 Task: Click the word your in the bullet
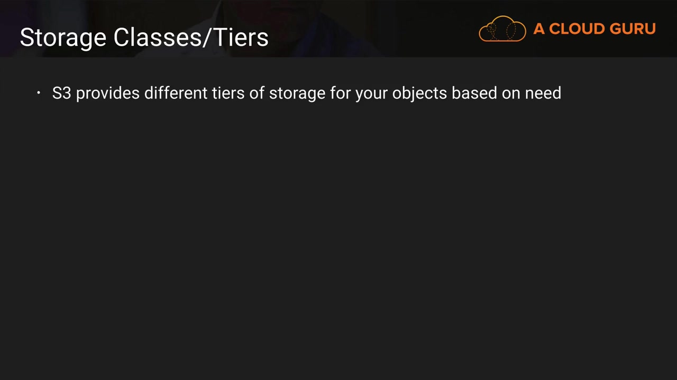(x=371, y=93)
